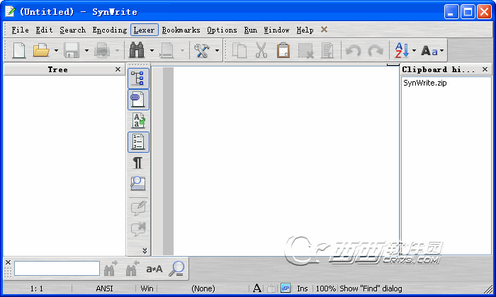This screenshot has width=496, height=297.
Task: Click the A font icon in status bar
Action: coord(257,289)
